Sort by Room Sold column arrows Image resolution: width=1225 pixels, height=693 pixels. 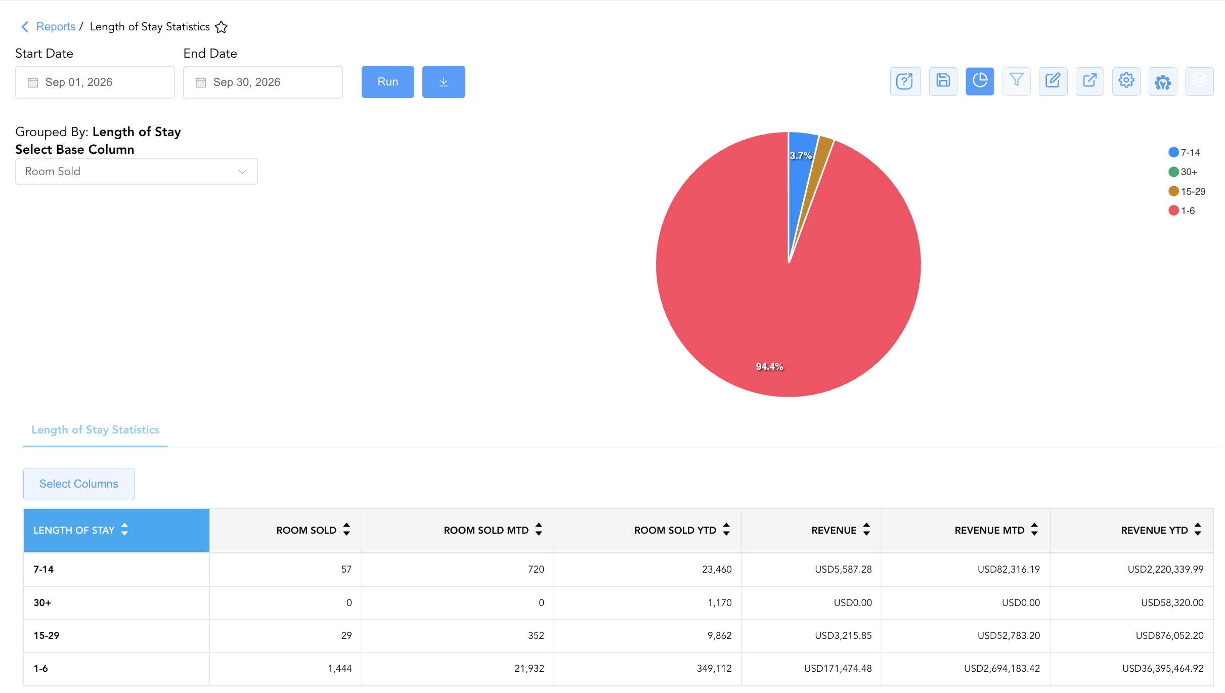click(346, 530)
